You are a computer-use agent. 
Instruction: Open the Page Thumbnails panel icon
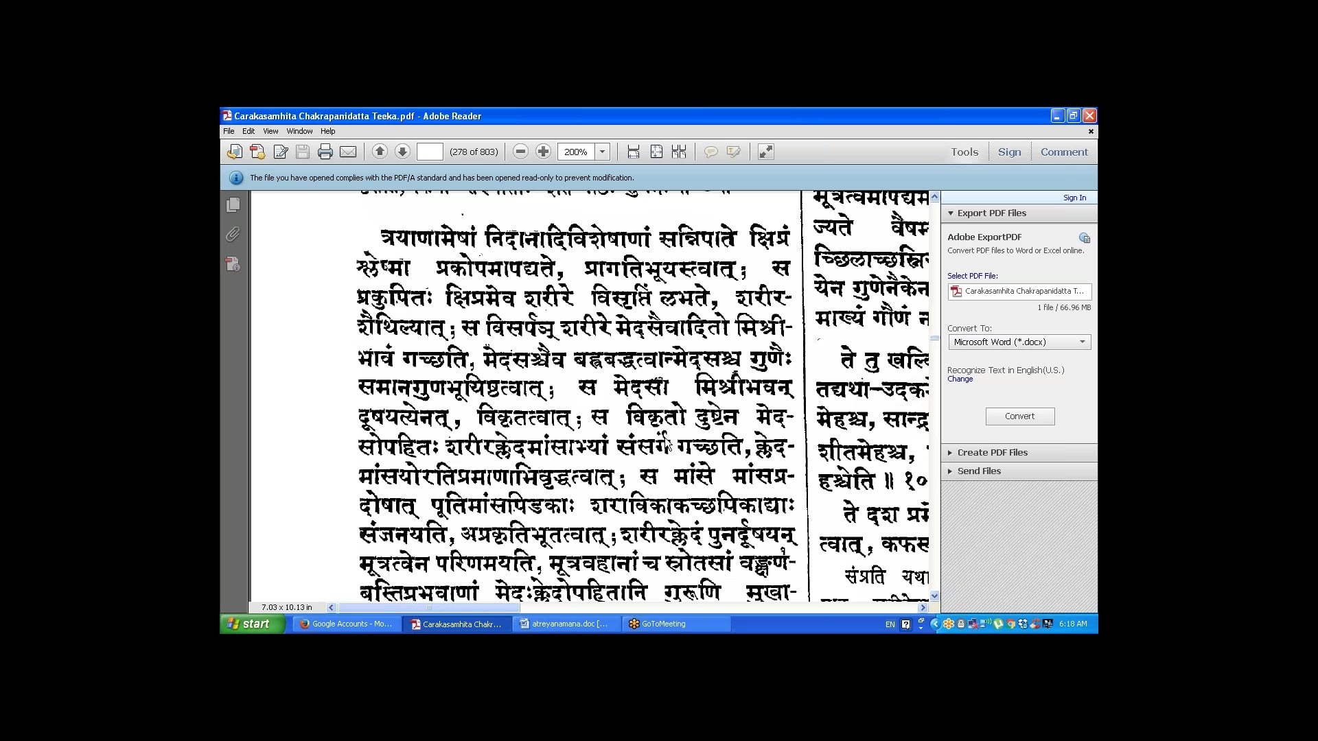233,204
